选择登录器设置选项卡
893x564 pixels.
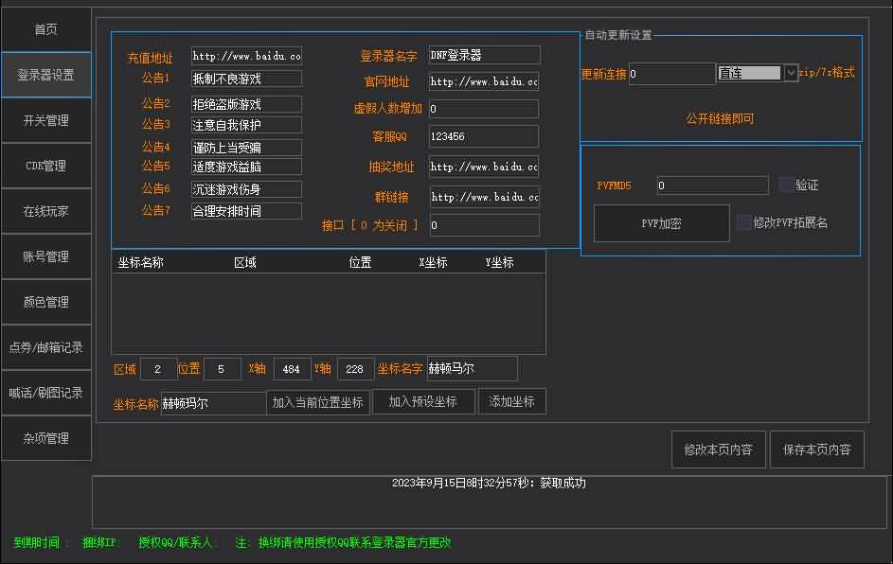pos(45,75)
